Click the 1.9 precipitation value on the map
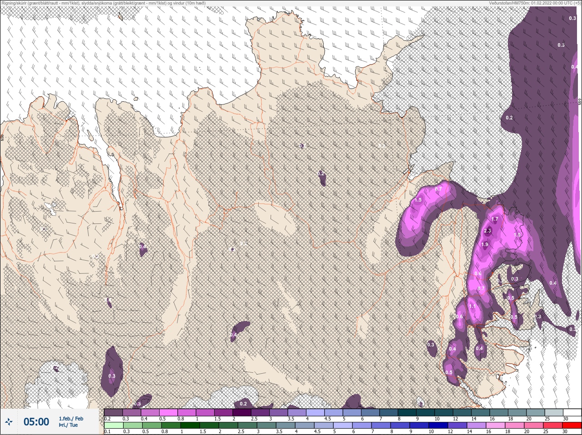Image resolution: width=582 pixels, height=435 pixels. 485,244
